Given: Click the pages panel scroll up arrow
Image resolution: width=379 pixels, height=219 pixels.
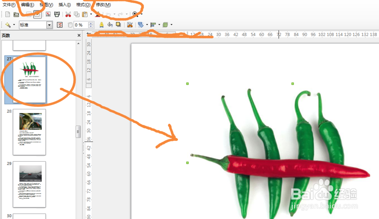Looking at the screenshot, I should click(78, 44).
